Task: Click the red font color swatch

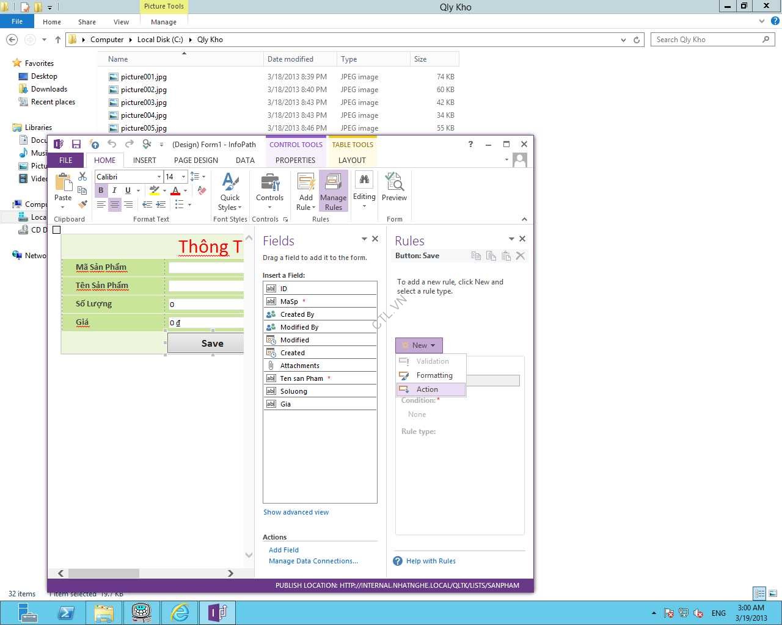Action: (x=176, y=191)
